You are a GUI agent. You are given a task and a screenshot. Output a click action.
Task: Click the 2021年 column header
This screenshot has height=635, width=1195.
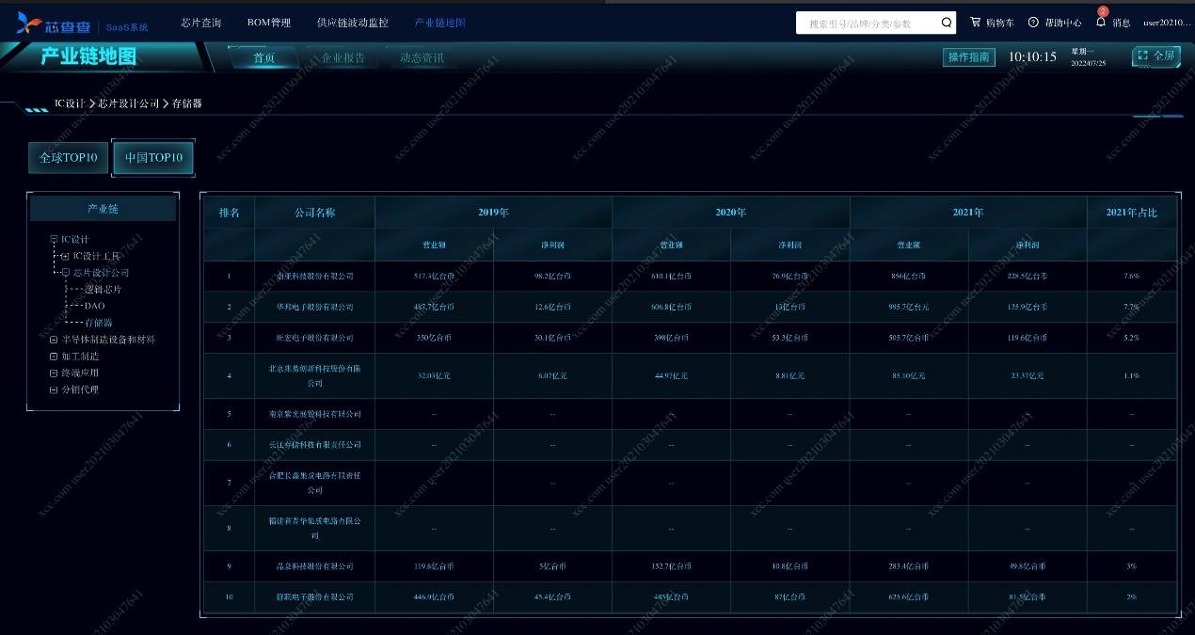[968, 213]
